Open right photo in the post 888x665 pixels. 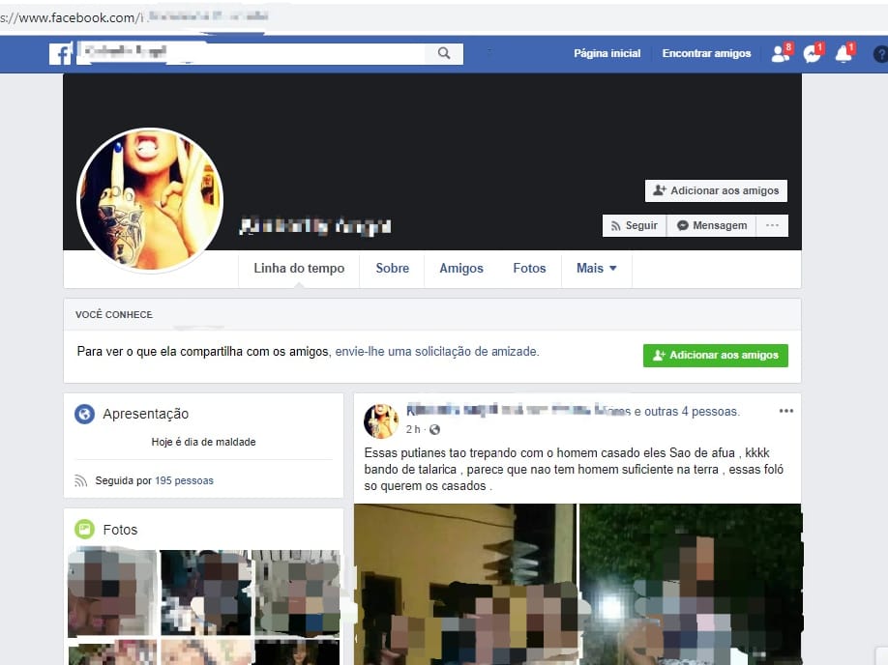[x=691, y=584]
